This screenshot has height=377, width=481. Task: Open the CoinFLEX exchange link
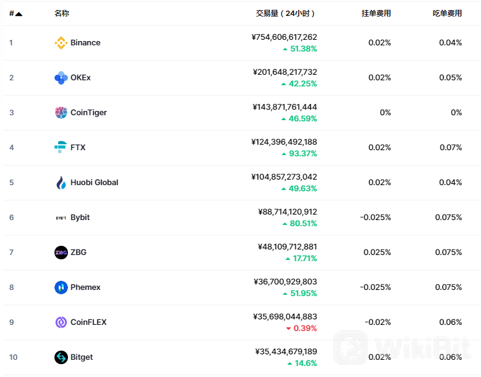[x=88, y=322]
